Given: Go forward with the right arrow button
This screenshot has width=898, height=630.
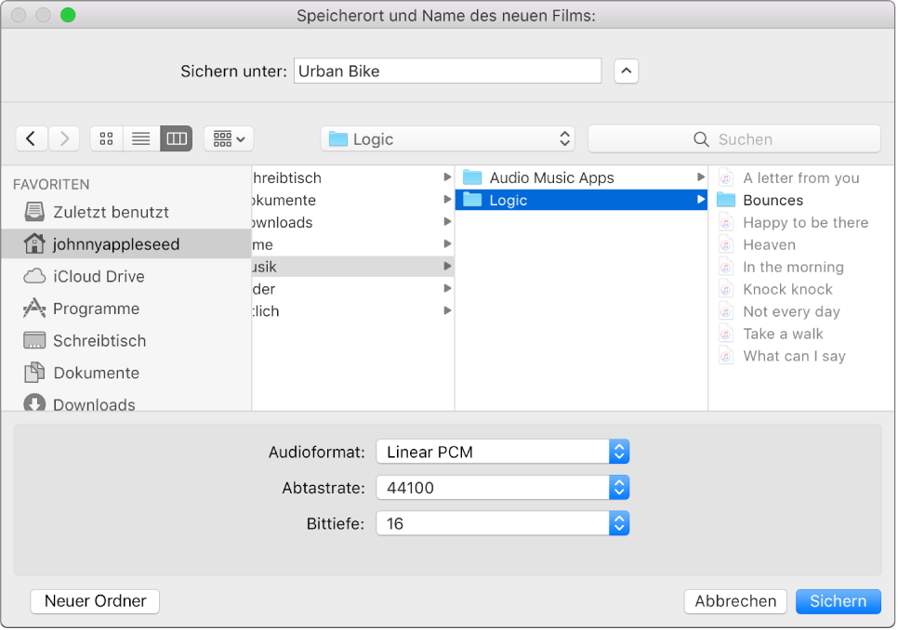Looking at the screenshot, I should 64,138.
